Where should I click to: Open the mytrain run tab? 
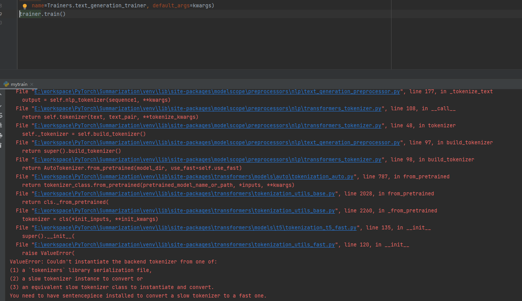(19, 84)
